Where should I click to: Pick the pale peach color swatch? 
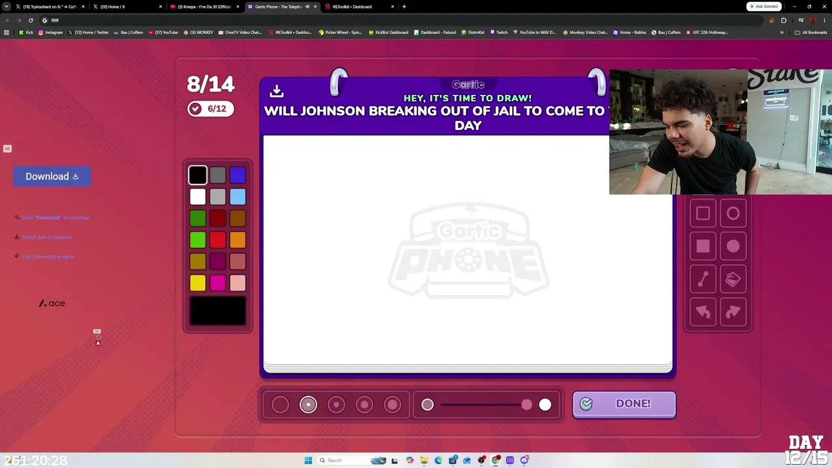tap(237, 283)
